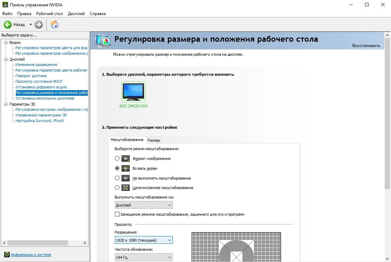Open the 'Справка' menu
Viewport: 391px width, 262px height.
pyautogui.click(x=98, y=14)
